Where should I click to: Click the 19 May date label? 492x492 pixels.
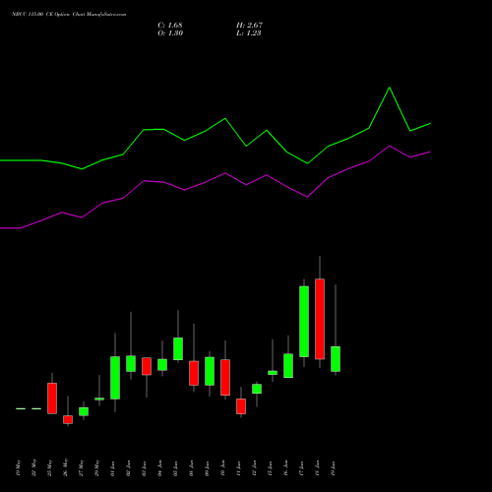tap(18, 467)
